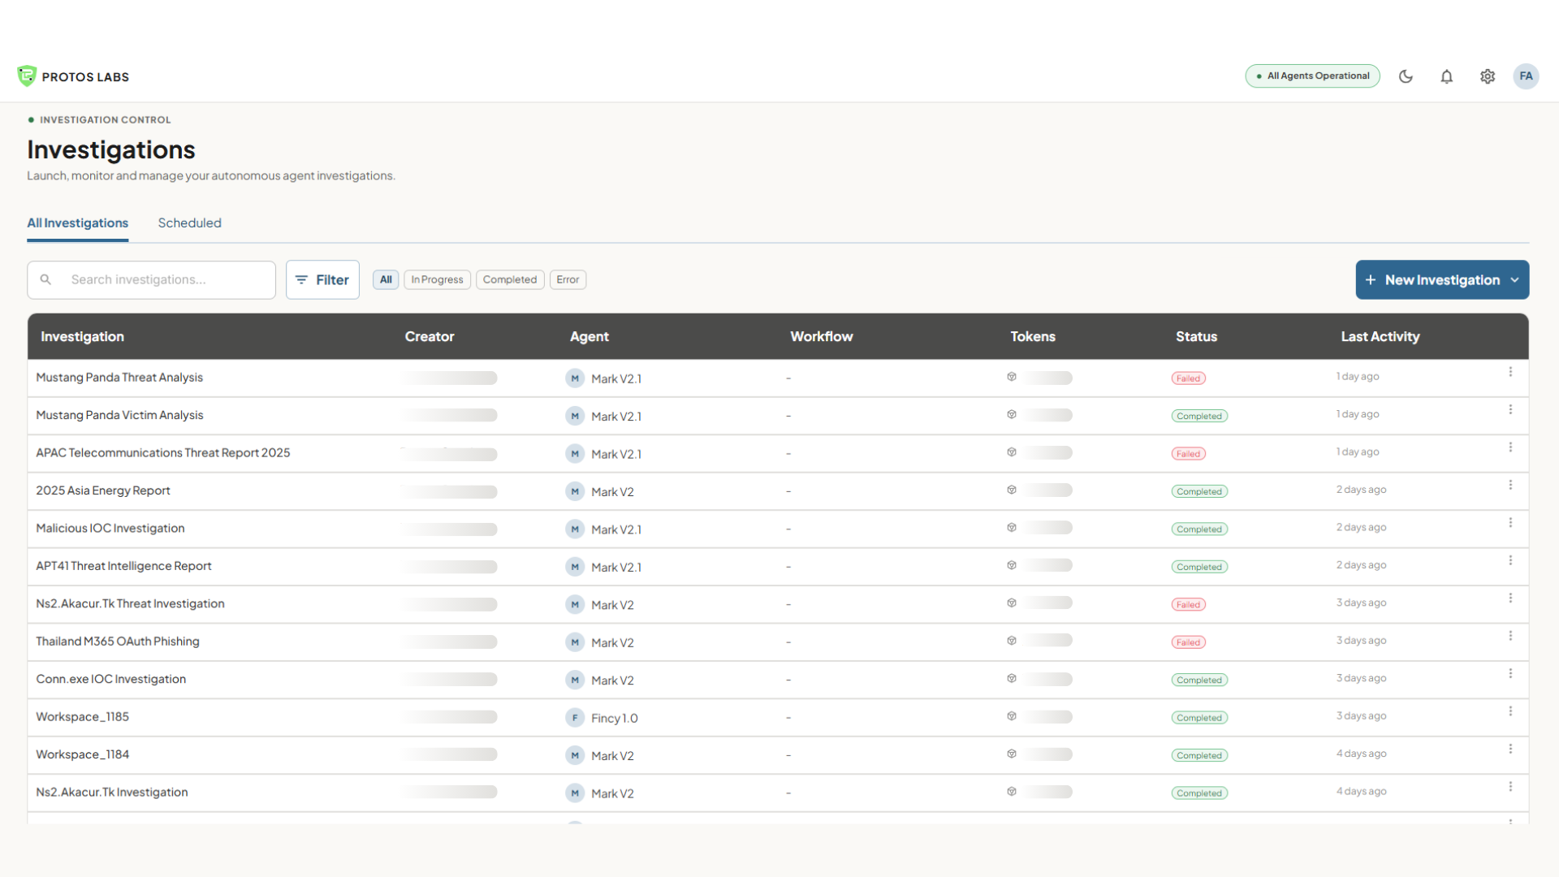
Task: Click Fincy 1.0 agent name
Action: click(615, 718)
